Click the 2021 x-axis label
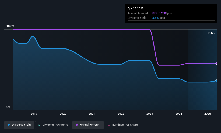 click(x=92, y=114)
